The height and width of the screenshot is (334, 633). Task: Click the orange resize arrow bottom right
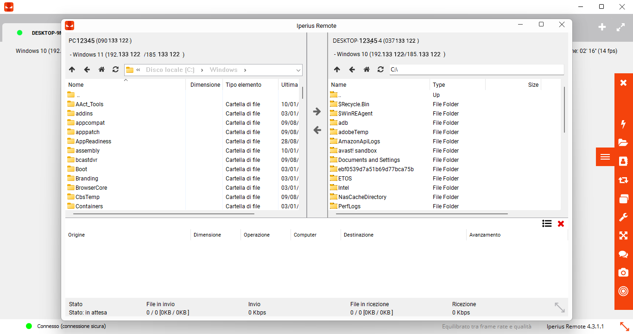[625, 327]
